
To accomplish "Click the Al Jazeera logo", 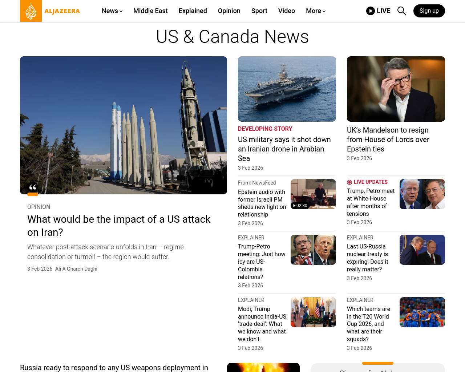I will pos(50,11).
